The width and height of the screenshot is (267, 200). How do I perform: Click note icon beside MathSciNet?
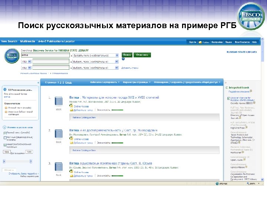[x=243, y=152]
